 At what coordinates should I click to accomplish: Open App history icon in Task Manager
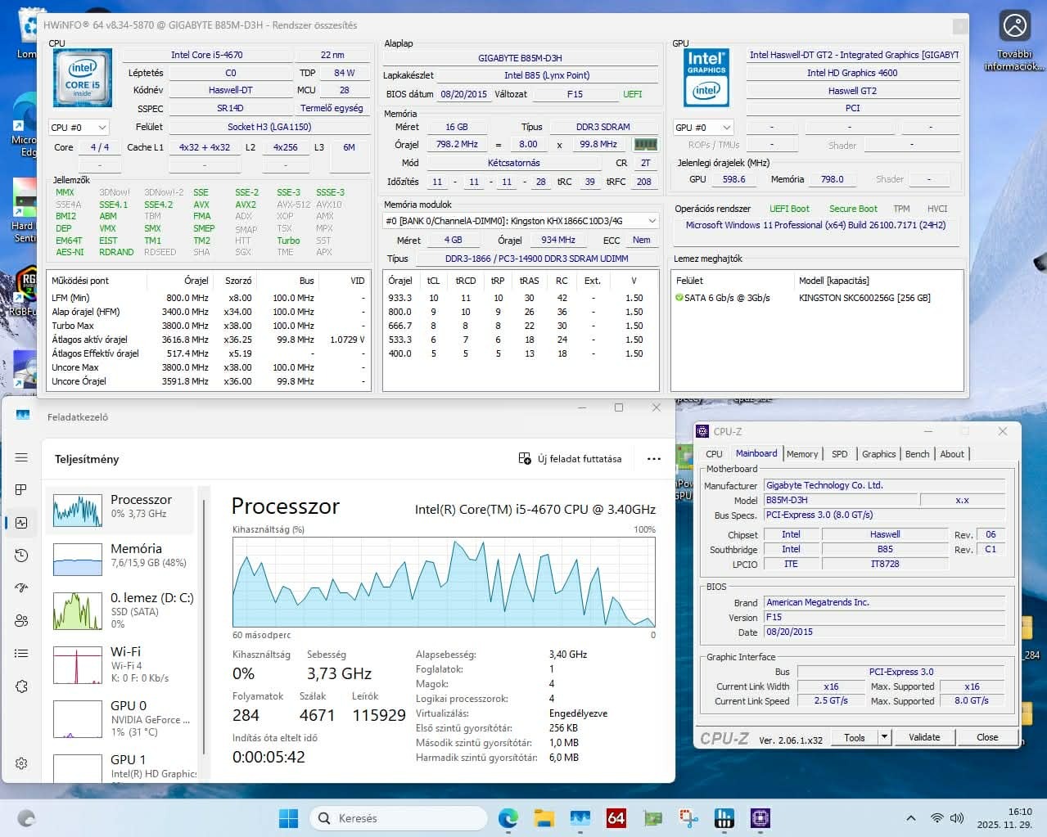(x=21, y=555)
